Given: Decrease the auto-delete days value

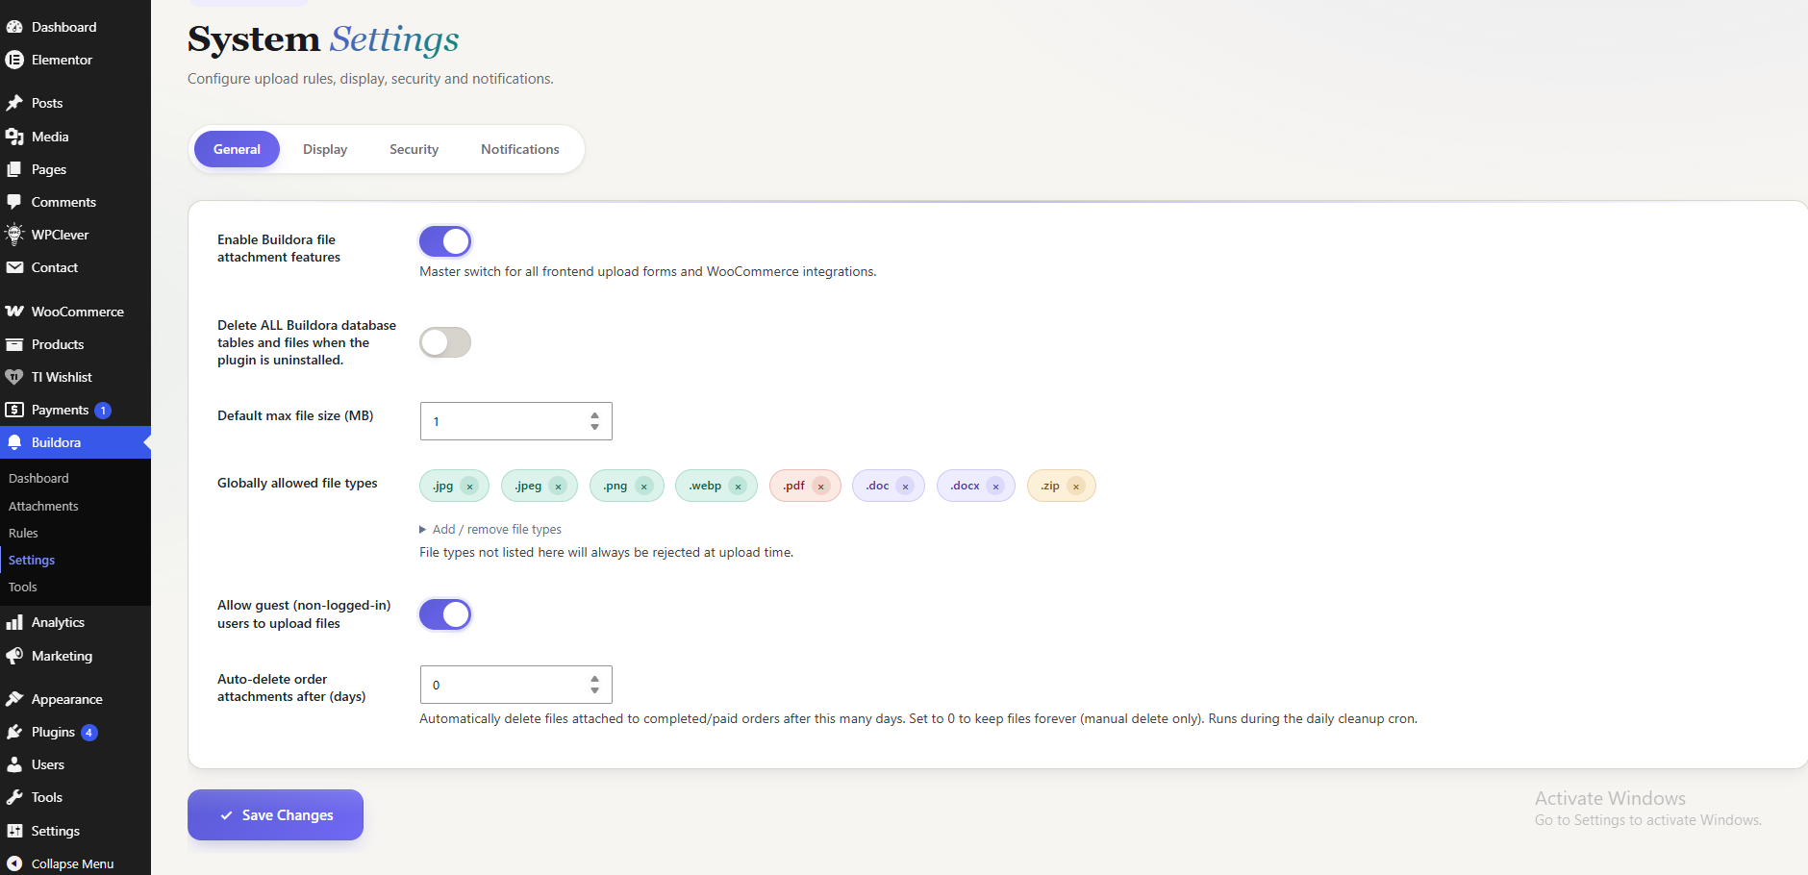Looking at the screenshot, I should point(594,690).
